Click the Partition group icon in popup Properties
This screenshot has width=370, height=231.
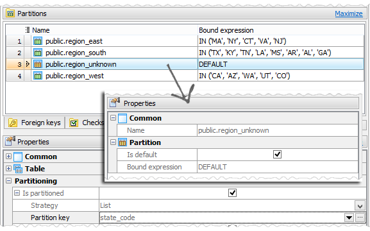122,142
